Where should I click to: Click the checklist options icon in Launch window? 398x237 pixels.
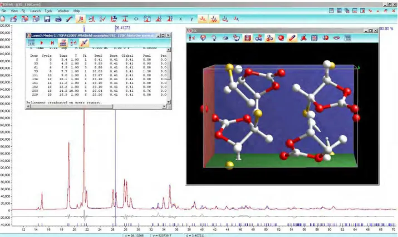[73, 43]
